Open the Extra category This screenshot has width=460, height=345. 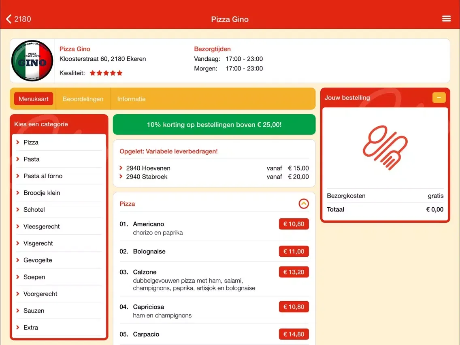[x=59, y=328]
